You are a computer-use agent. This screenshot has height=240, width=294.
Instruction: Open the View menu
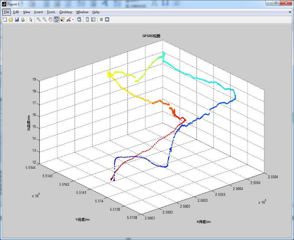[27, 12]
